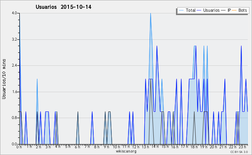Screen dimensions: 252x155
Task: Click the CC BY-SA 3.0 license text
Action: pyautogui.click(x=239, y=152)
